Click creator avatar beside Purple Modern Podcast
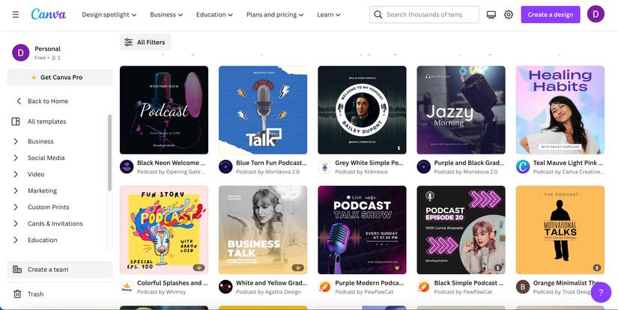This screenshot has height=310, width=618. coord(325,287)
